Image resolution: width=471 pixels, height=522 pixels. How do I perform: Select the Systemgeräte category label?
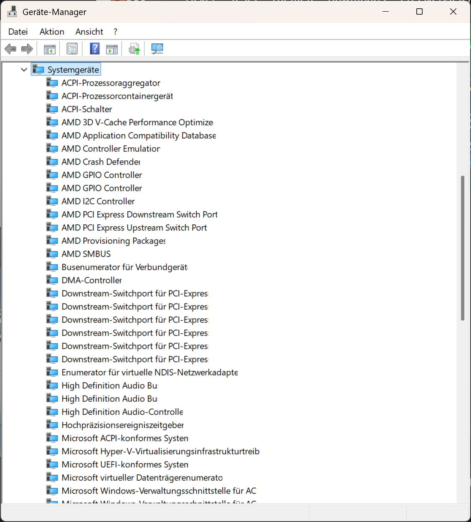pos(73,70)
